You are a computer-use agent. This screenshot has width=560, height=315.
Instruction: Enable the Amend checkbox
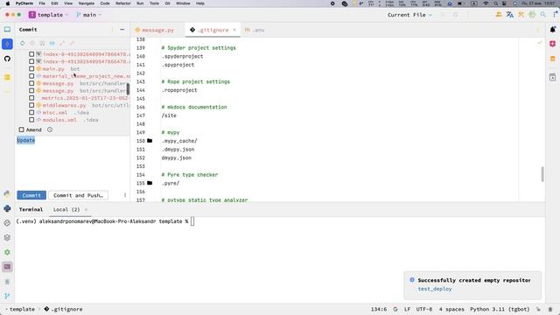click(21, 129)
